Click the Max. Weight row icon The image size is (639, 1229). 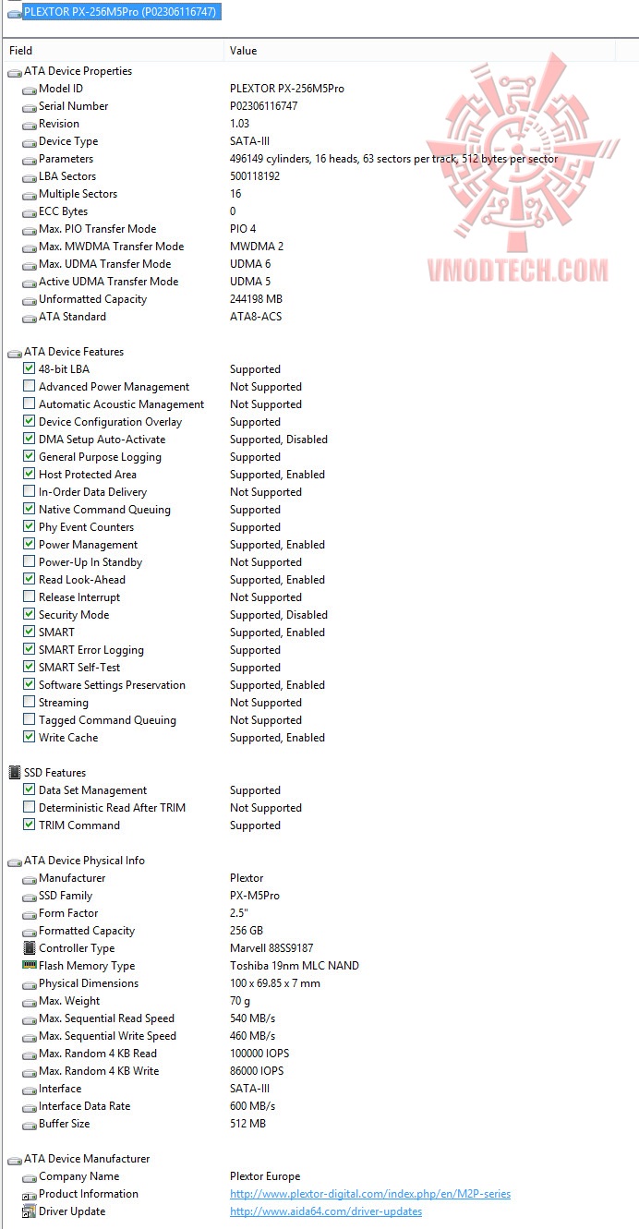coord(30,1002)
